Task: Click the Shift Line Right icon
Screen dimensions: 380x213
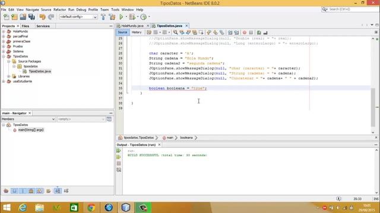Action: point(236,33)
